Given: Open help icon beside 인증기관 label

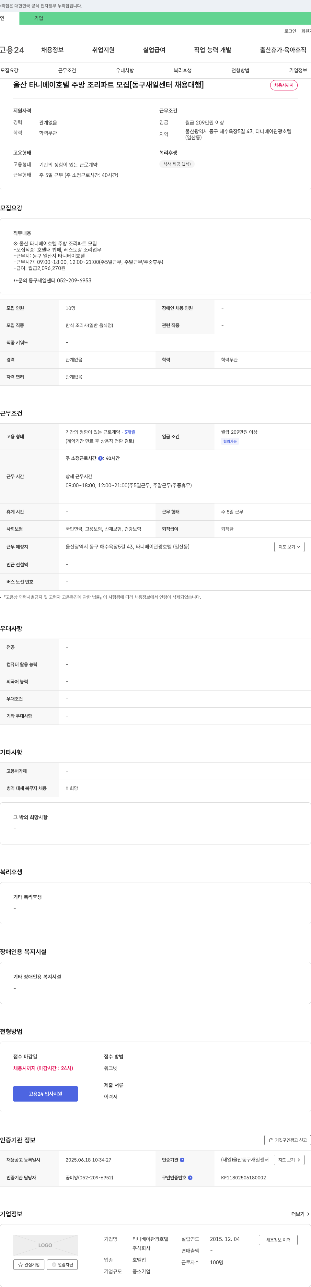Looking at the screenshot, I should point(182,1160).
